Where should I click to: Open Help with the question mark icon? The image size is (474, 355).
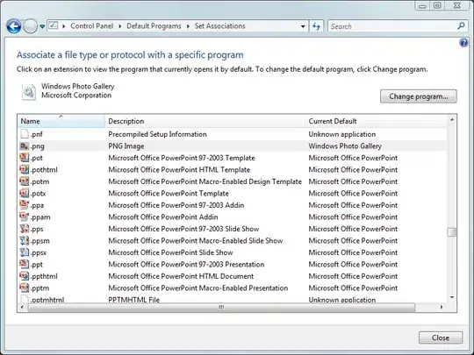463,43
